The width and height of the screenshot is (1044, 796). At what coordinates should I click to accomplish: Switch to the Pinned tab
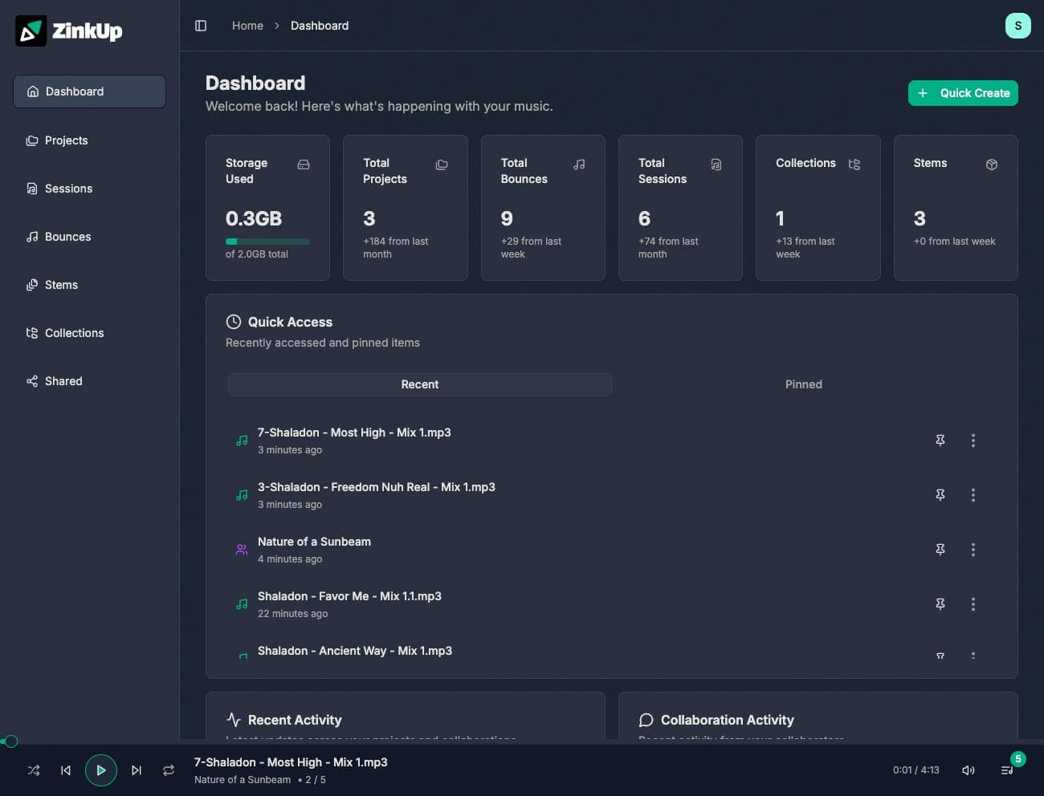click(x=804, y=384)
